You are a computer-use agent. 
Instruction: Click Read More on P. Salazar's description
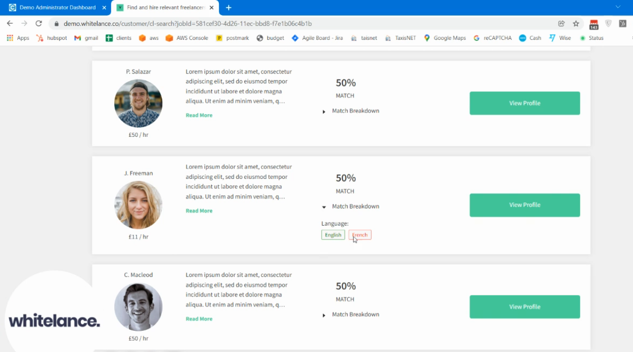pos(199,115)
